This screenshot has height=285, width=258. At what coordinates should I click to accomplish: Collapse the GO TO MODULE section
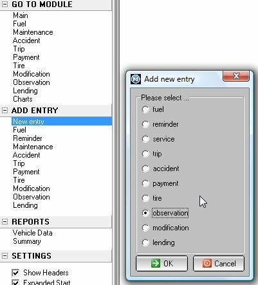(x=5, y=4)
